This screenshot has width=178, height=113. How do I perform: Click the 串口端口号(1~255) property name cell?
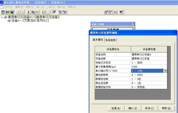pyautogui.click(x=113, y=71)
